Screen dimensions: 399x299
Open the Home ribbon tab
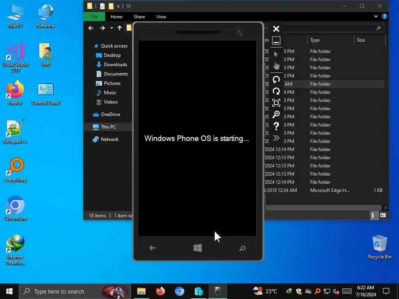point(116,17)
